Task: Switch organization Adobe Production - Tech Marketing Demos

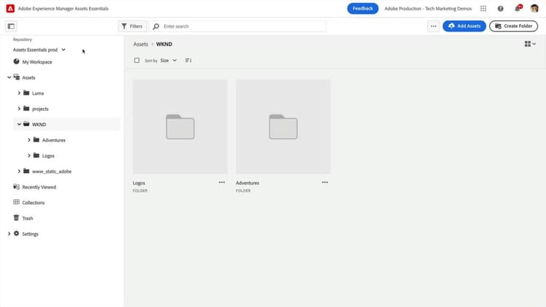Action: tap(428, 8)
